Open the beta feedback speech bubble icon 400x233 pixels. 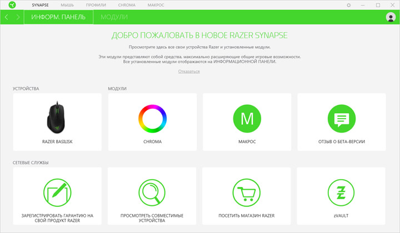point(342,119)
